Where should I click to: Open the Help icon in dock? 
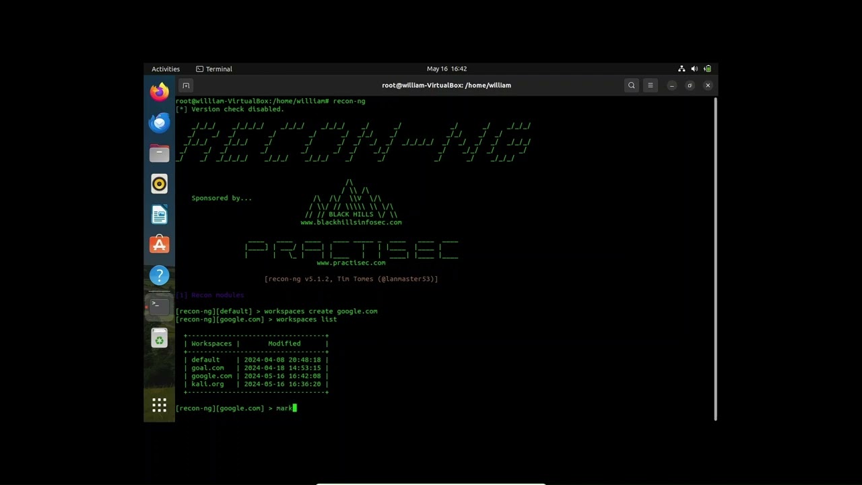pyautogui.click(x=160, y=276)
